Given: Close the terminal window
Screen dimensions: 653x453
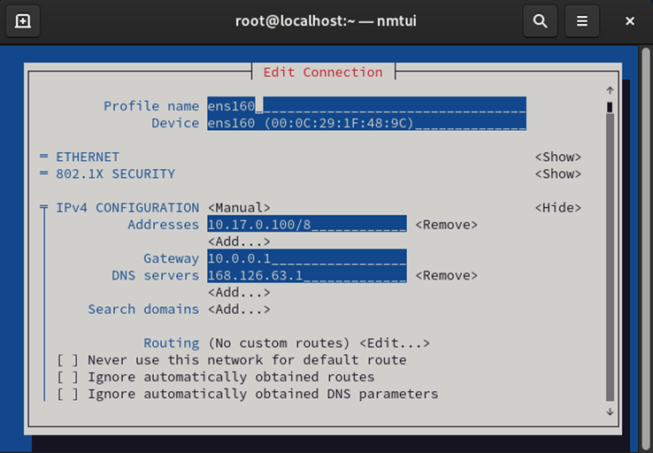Looking at the screenshot, I should click(x=630, y=21).
